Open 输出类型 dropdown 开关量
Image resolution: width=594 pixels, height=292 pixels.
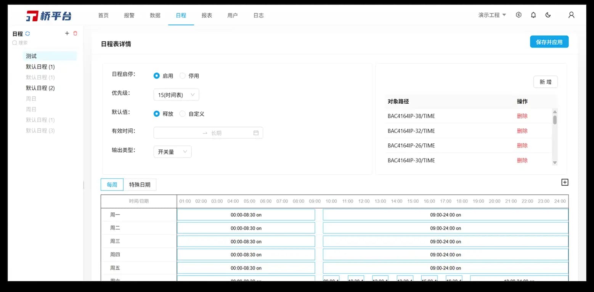point(172,152)
